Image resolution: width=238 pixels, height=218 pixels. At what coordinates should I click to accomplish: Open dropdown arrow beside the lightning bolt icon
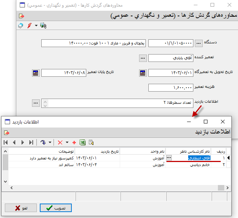(x=36, y=26)
